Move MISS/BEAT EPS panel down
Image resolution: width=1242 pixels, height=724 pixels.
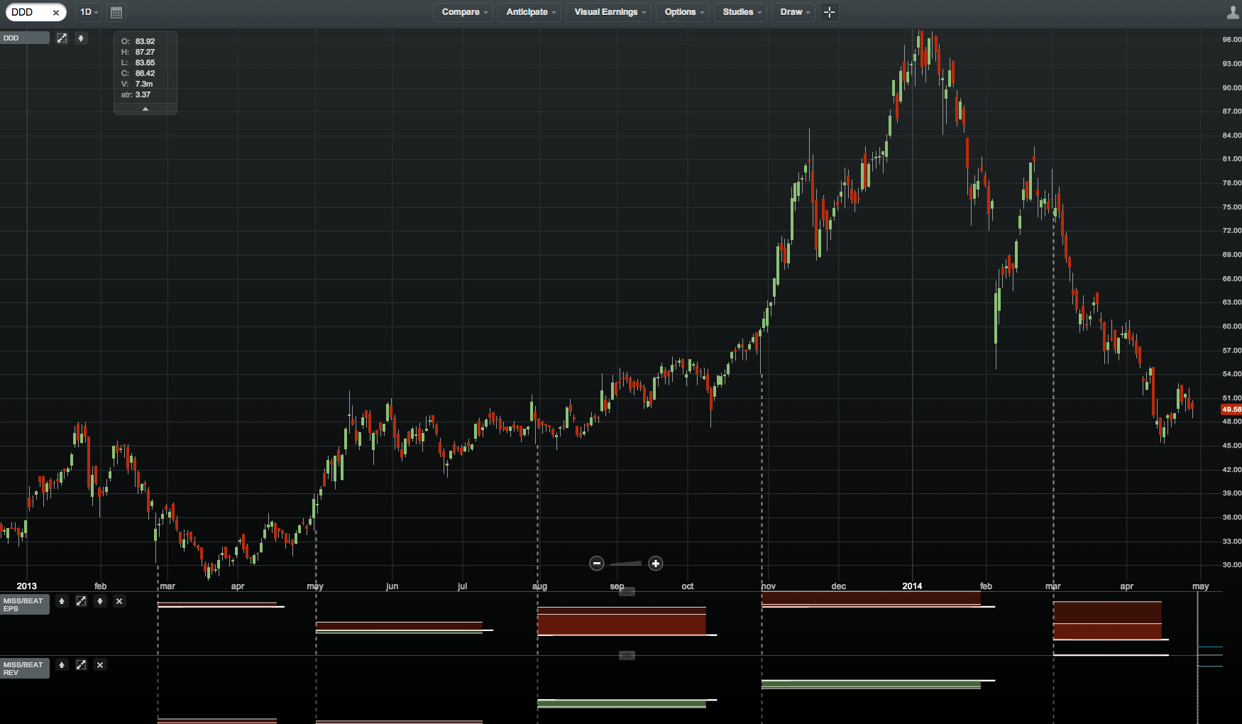tap(100, 601)
